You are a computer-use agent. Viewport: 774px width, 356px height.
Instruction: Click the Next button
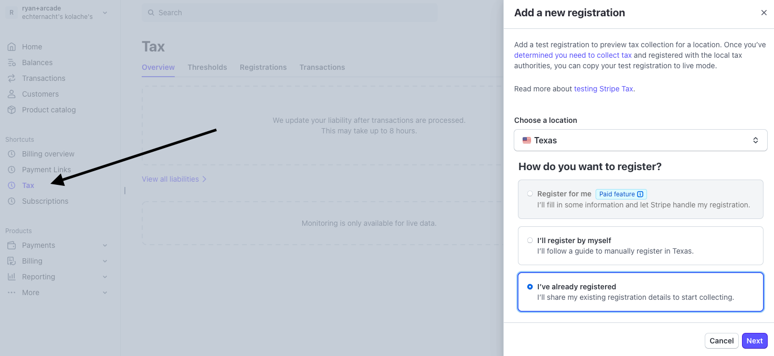[x=754, y=341]
